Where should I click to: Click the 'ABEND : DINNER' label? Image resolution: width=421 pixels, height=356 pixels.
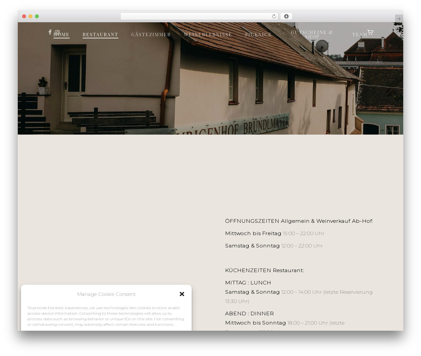click(x=250, y=314)
